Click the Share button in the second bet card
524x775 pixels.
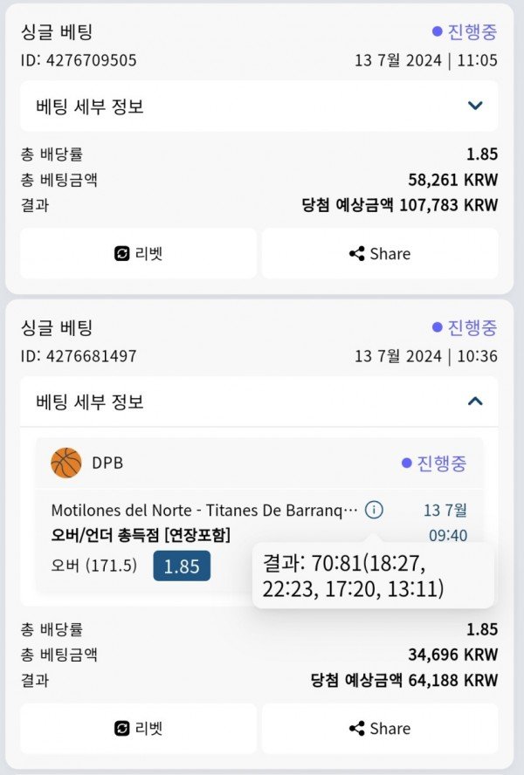[x=380, y=728]
